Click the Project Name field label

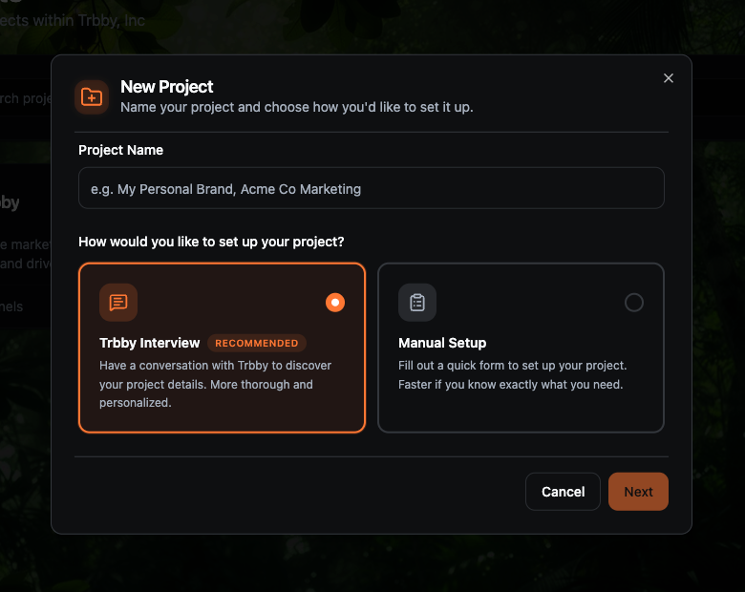pos(121,150)
